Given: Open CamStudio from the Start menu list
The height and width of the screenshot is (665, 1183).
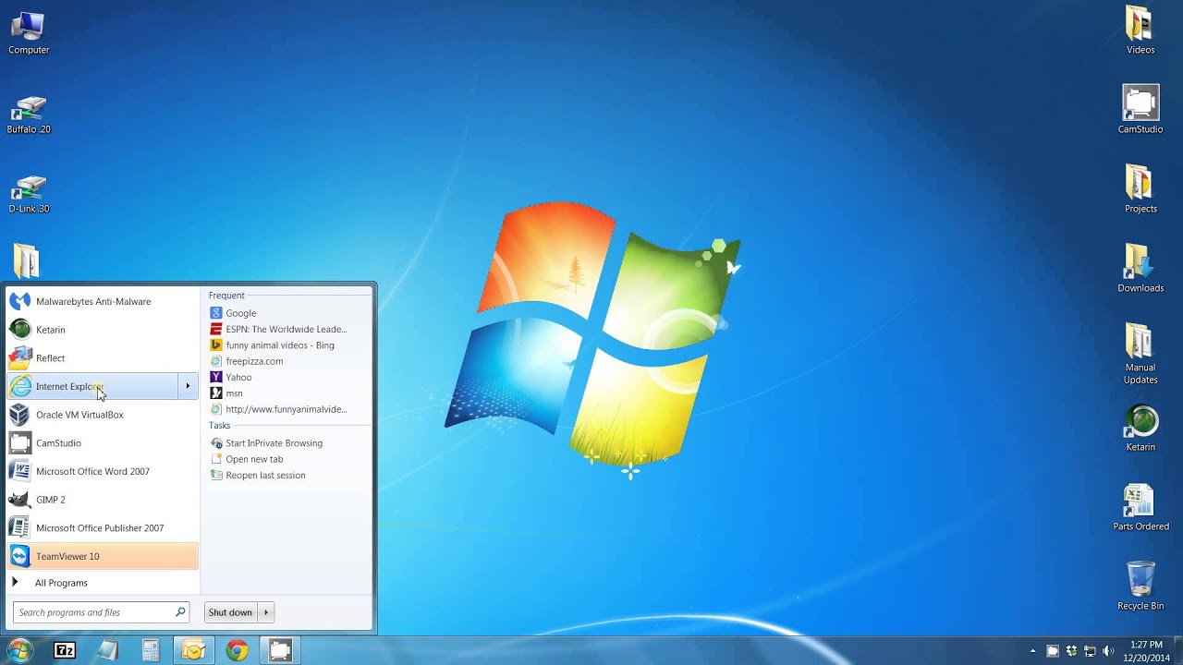Looking at the screenshot, I should pos(103,443).
